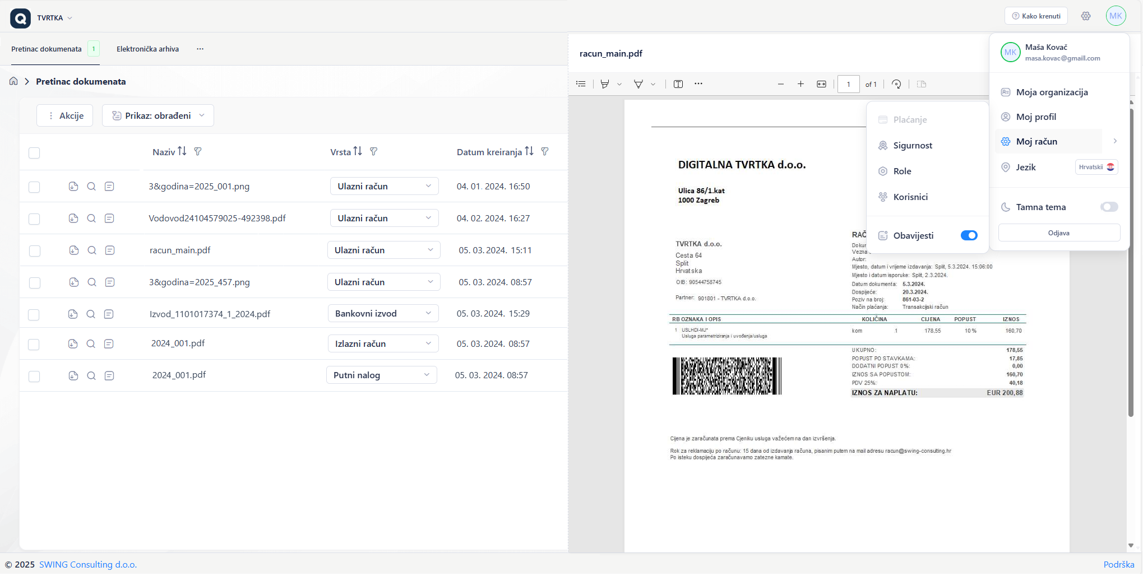Open more tabs ellipsis menu

[x=200, y=49]
